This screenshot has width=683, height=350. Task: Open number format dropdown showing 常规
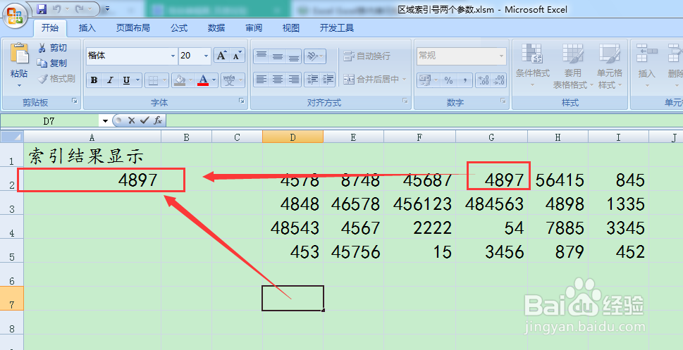[x=462, y=56]
